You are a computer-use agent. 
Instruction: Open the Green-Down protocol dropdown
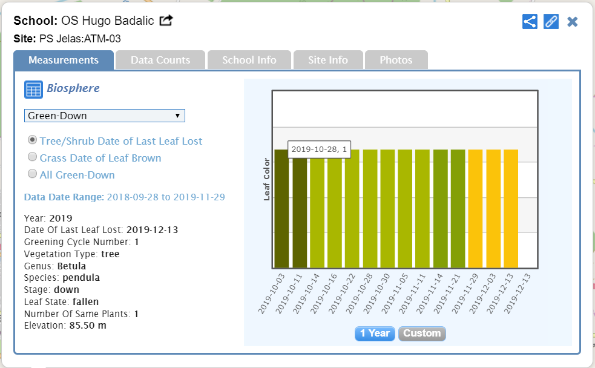pyautogui.click(x=104, y=116)
